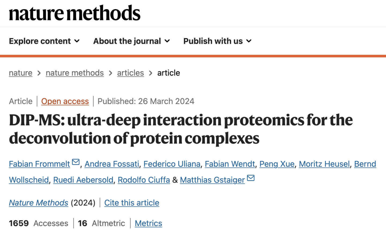Open author profile for Ruedi Aebersold

pyautogui.click(x=83, y=180)
